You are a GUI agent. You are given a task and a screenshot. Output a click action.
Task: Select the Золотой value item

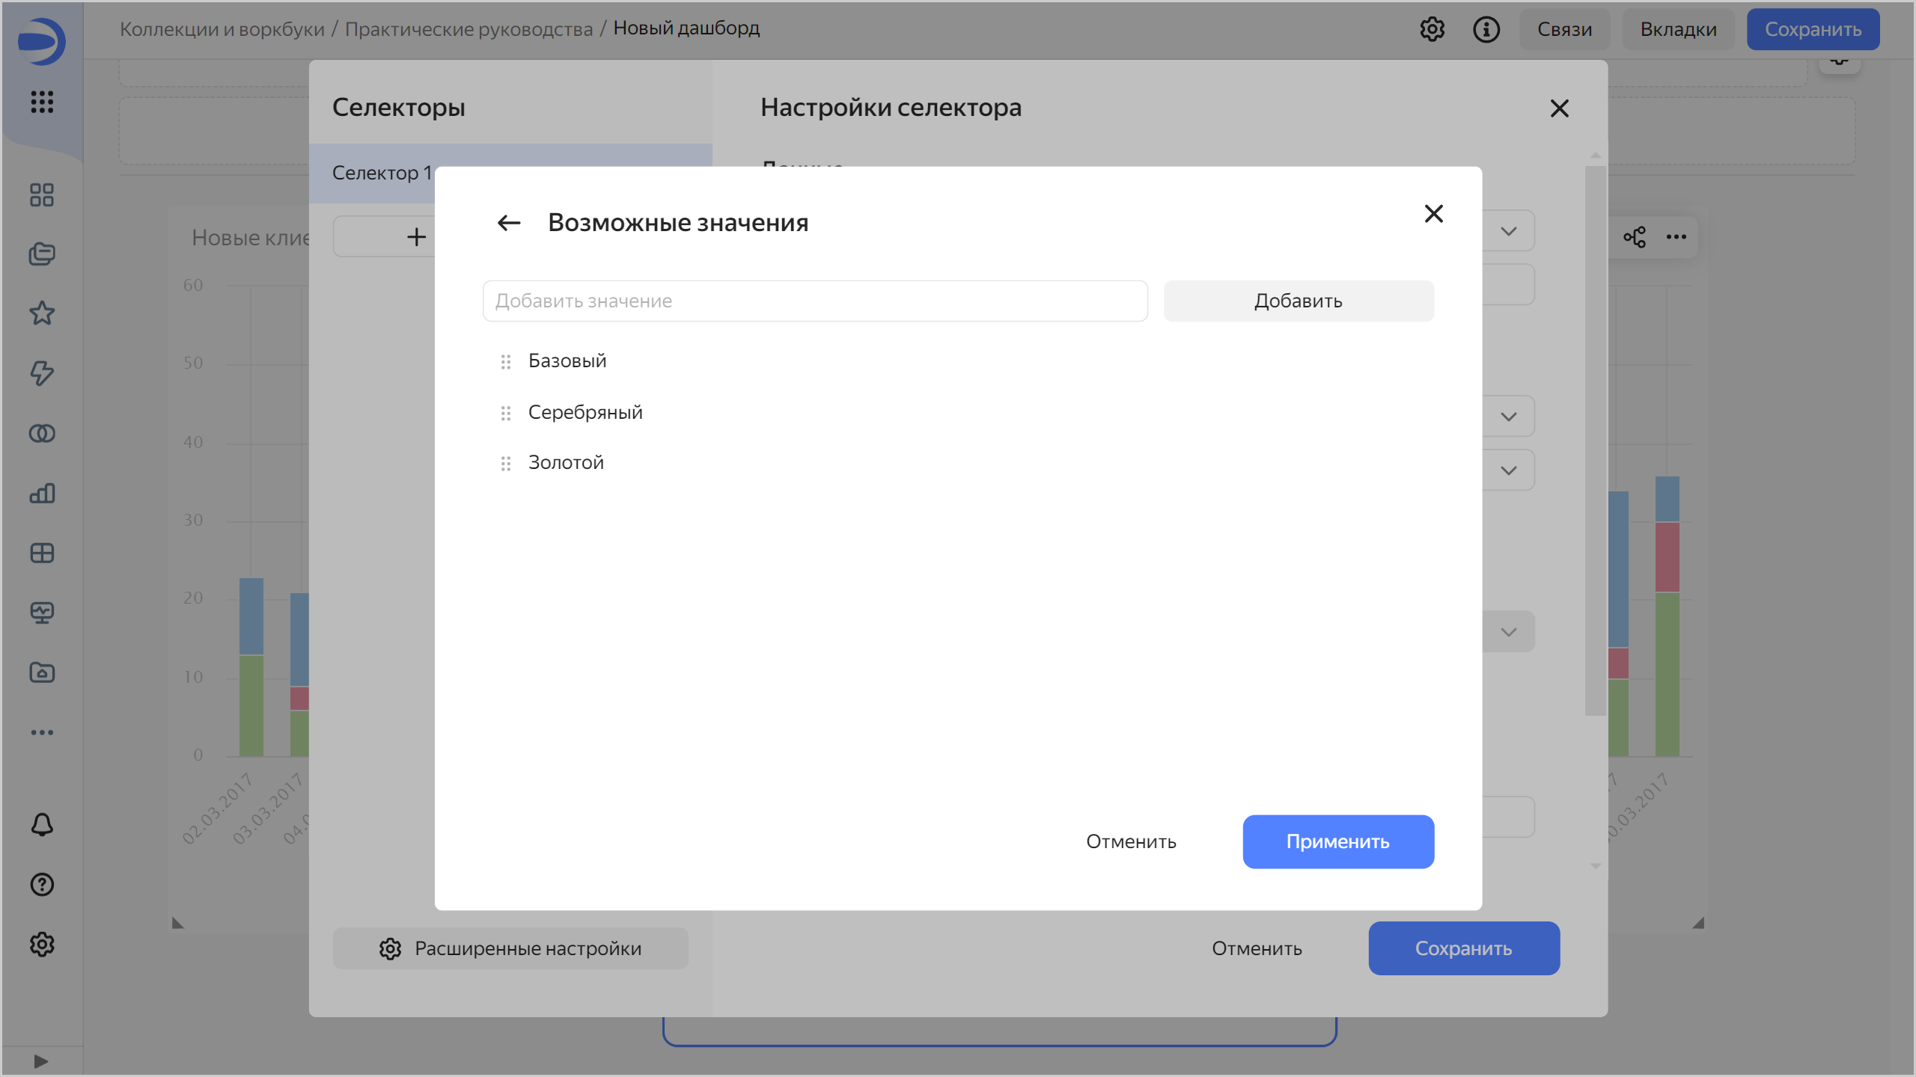click(x=566, y=463)
